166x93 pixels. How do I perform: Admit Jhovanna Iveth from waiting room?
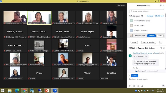[x=151, y=36]
